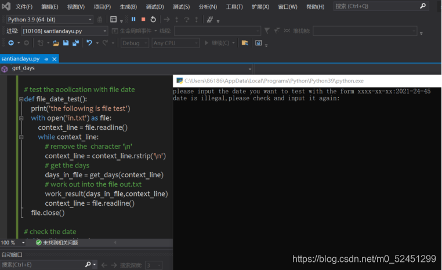
Task: Click the magnifier icon in the top search box
Action: [x=422, y=6]
